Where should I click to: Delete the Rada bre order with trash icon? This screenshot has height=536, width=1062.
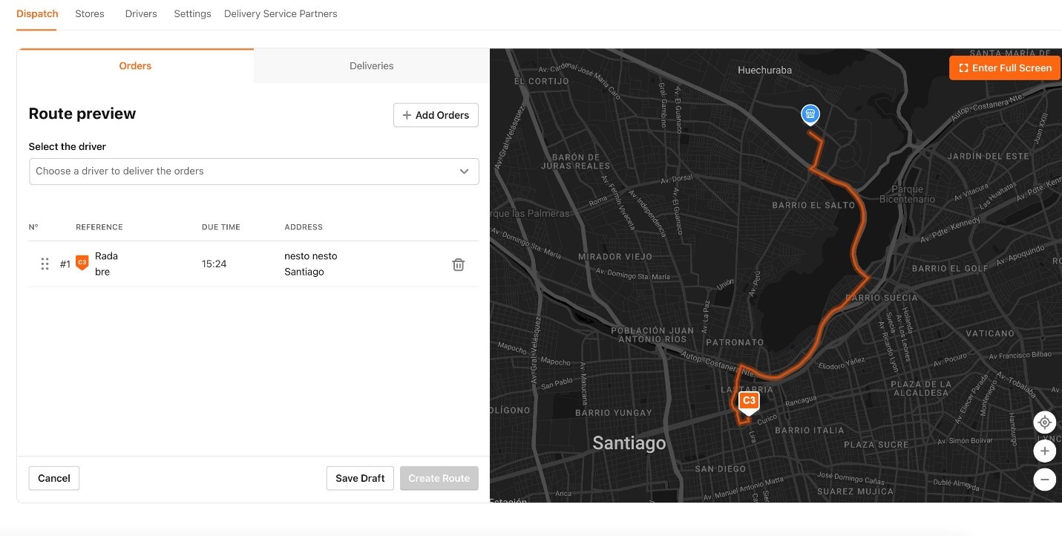[459, 264]
